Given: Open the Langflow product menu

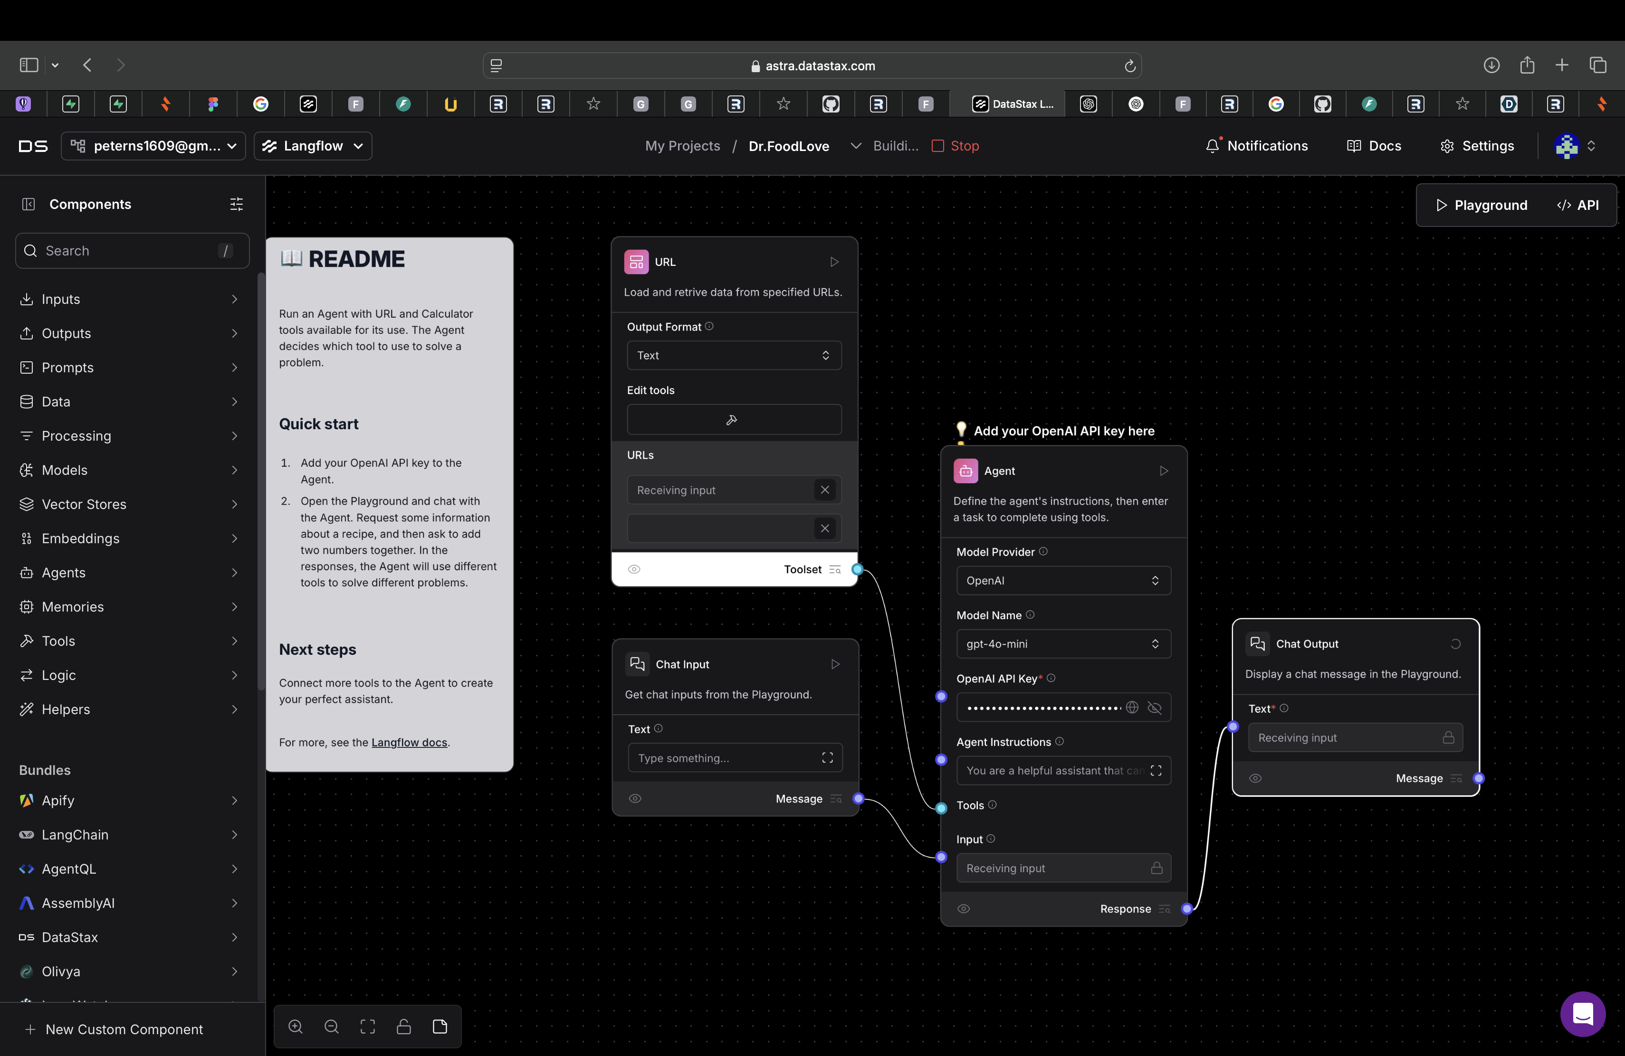Looking at the screenshot, I should click(x=313, y=146).
